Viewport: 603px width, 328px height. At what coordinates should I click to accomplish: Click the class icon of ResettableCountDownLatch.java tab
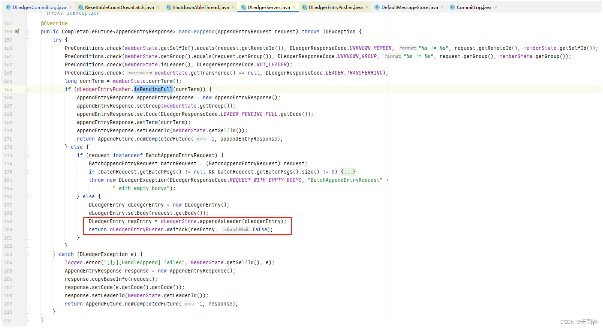click(81, 7)
